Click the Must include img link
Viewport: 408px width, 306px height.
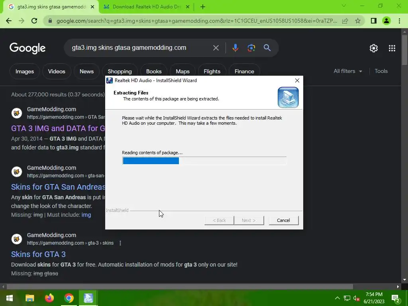[86, 215]
